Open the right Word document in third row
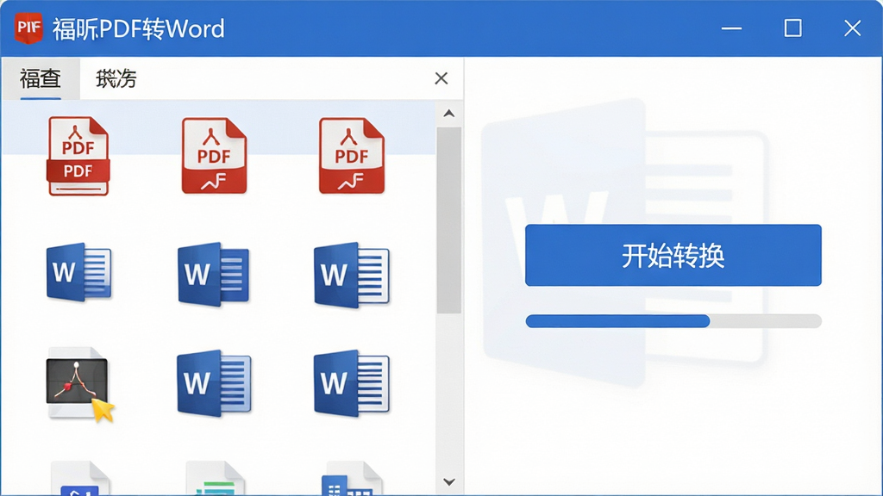Screen dimensions: 883x496 coord(352,383)
